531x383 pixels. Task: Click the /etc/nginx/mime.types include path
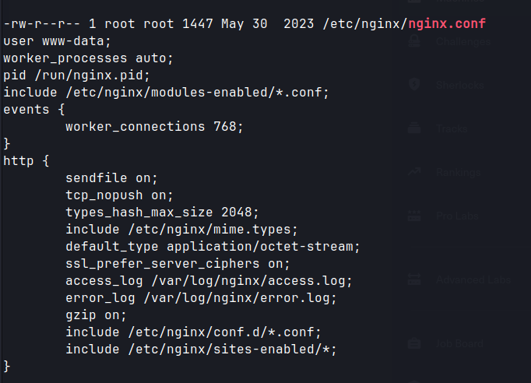click(x=213, y=230)
